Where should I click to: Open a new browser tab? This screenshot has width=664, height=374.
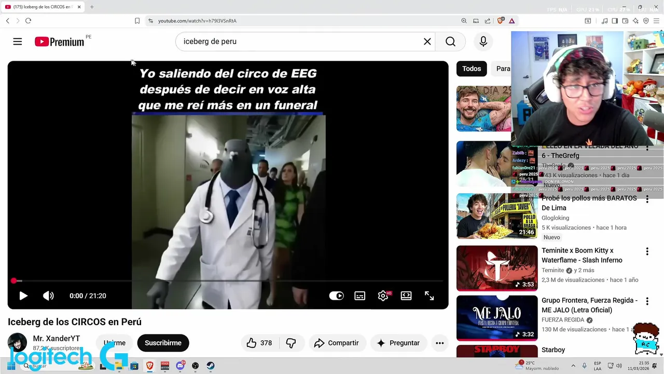pyautogui.click(x=92, y=7)
